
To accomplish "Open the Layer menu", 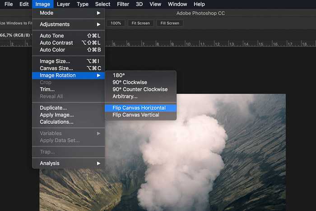I will click(x=64, y=4).
